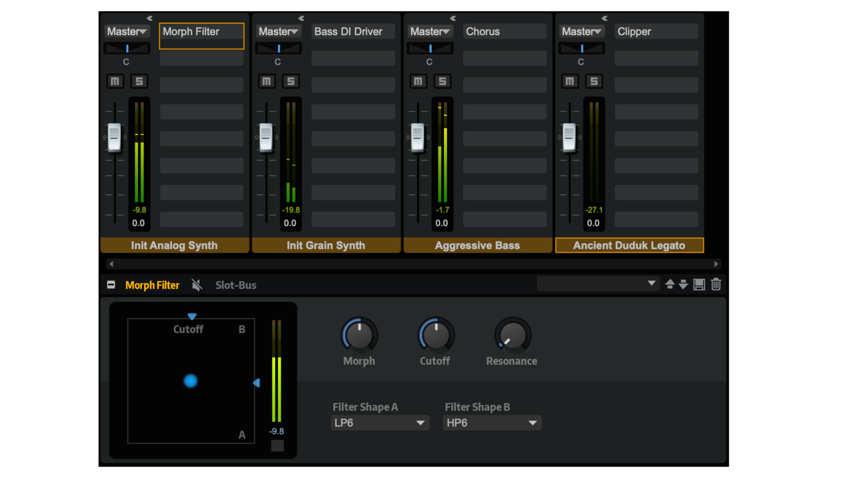Open the Bass DI Driver effect slot

[x=353, y=31]
